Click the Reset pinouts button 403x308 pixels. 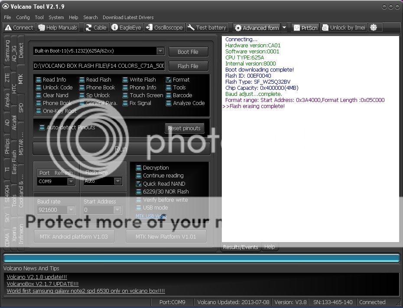[x=184, y=128]
